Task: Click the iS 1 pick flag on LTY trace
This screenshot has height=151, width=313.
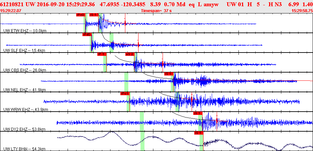Action: point(199,133)
